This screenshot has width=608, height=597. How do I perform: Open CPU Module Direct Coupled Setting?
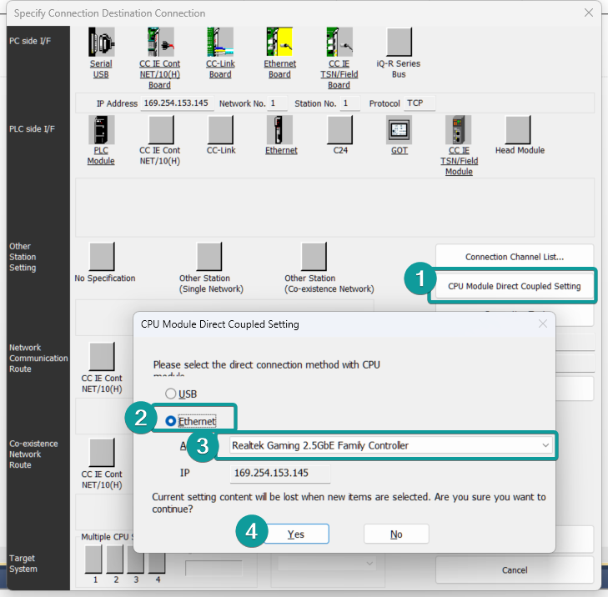pos(515,286)
